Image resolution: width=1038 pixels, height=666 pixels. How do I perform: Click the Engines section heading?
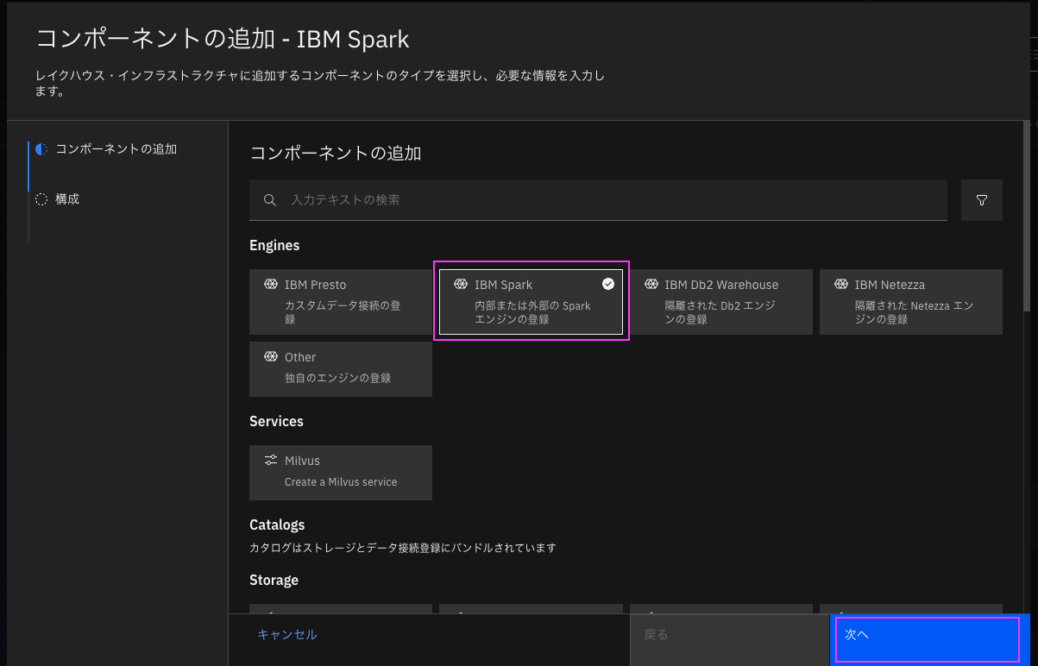click(274, 246)
